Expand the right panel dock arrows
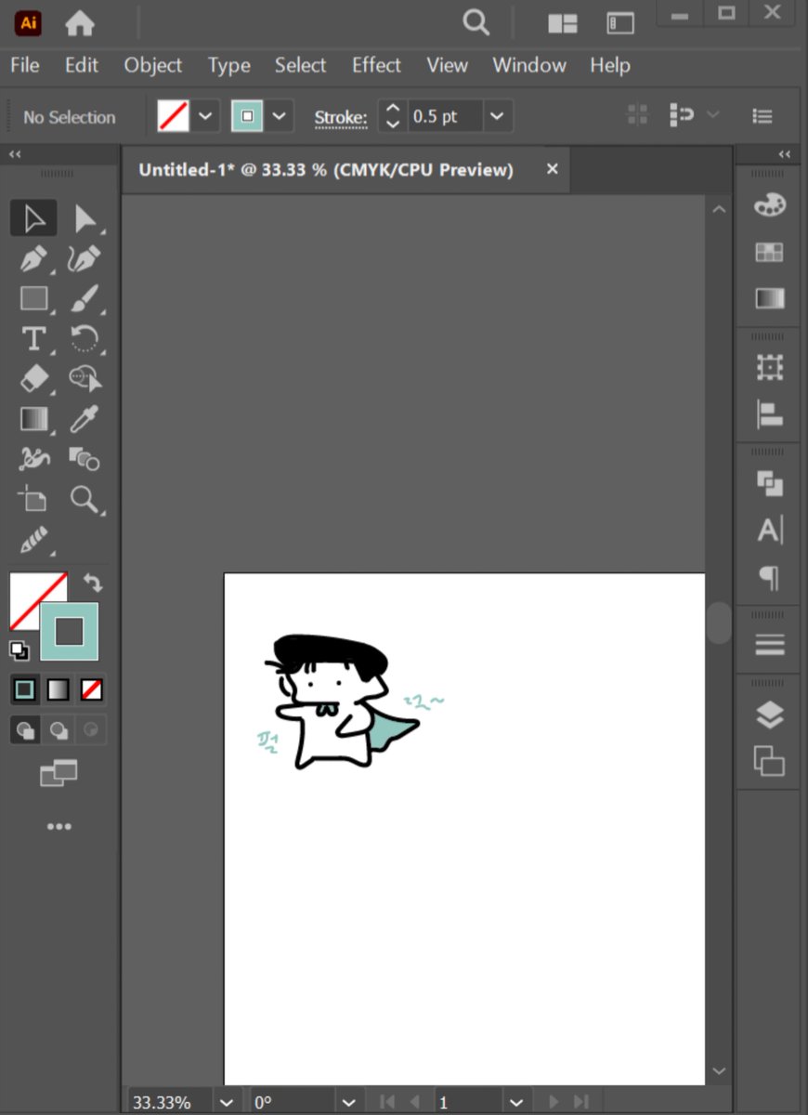The image size is (808, 1115). tap(785, 154)
